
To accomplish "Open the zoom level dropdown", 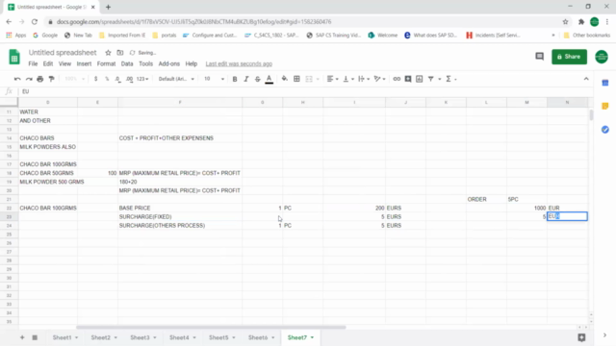I will coord(75,79).
